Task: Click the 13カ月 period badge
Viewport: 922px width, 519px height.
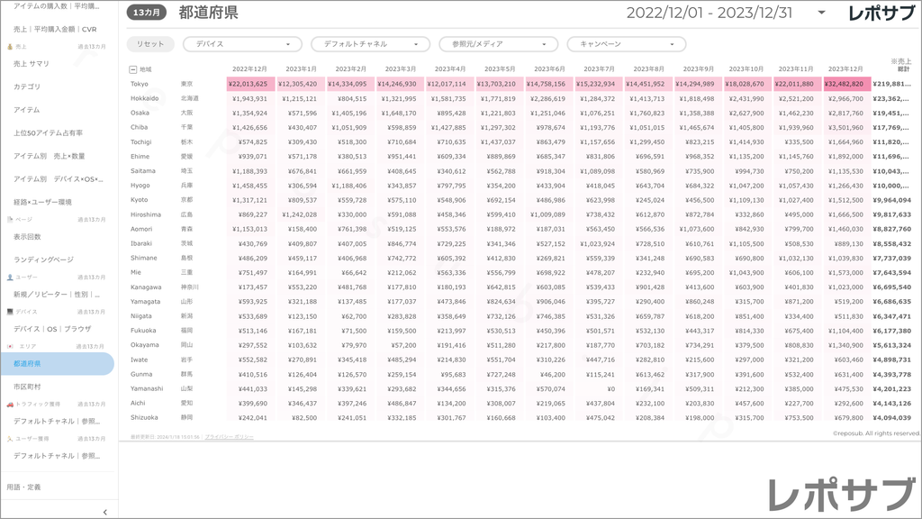Action: click(x=147, y=14)
